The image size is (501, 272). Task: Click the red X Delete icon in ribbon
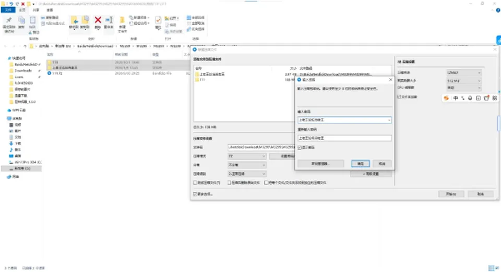click(98, 20)
